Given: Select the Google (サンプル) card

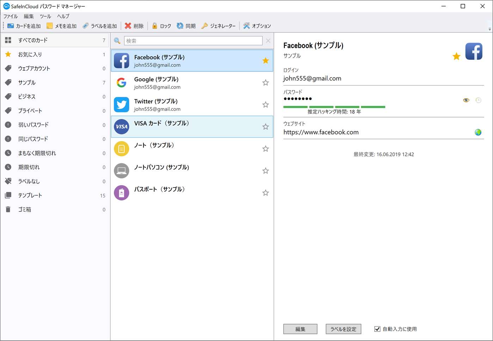Looking at the screenshot, I should click(x=192, y=83).
